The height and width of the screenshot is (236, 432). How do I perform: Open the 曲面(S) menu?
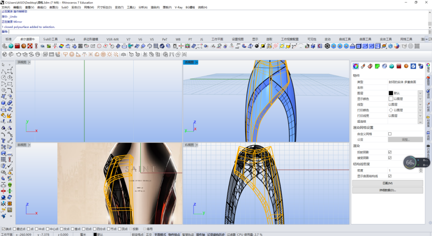(x=54, y=8)
